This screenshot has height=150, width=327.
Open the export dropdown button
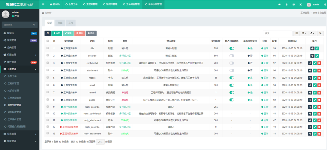312,33
